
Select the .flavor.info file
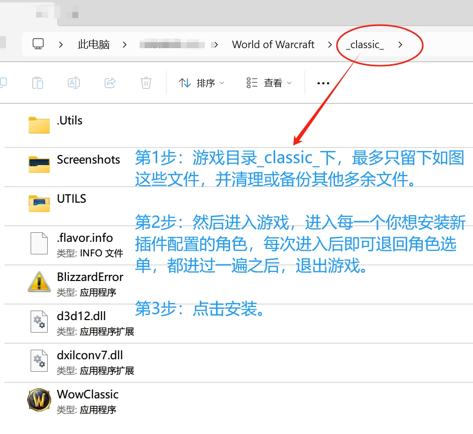tap(84, 238)
